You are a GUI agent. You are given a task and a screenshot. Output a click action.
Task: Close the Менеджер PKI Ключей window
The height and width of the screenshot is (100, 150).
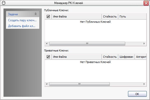click(x=146, y=3)
